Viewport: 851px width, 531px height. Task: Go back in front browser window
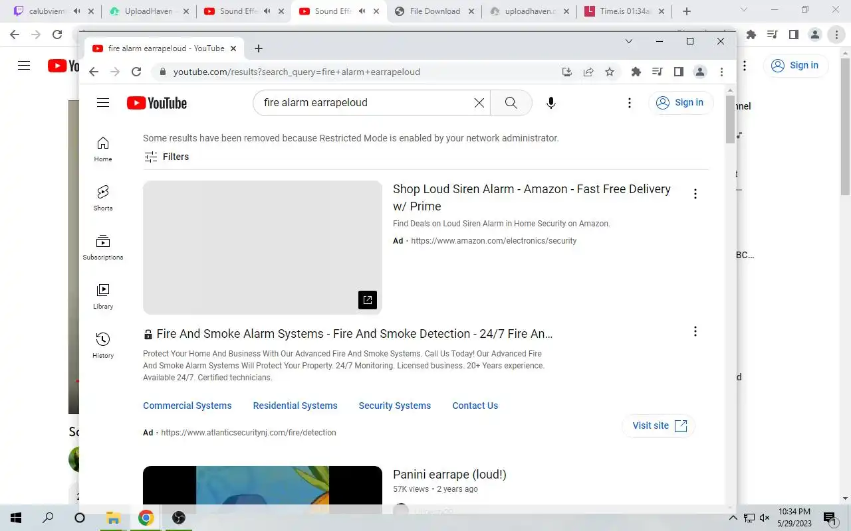click(x=94, y=72)
